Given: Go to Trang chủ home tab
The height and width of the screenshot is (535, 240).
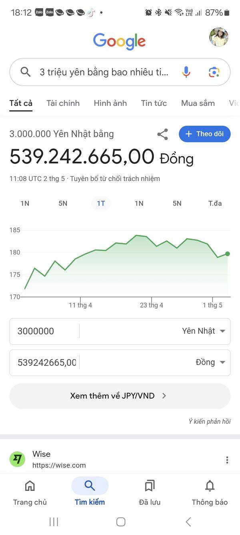Looking at the screenshot, I should tap(30, 492).
